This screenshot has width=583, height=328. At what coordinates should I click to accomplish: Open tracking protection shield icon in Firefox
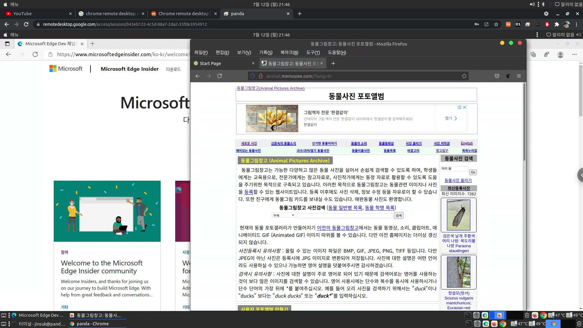(x=252, y=76)
